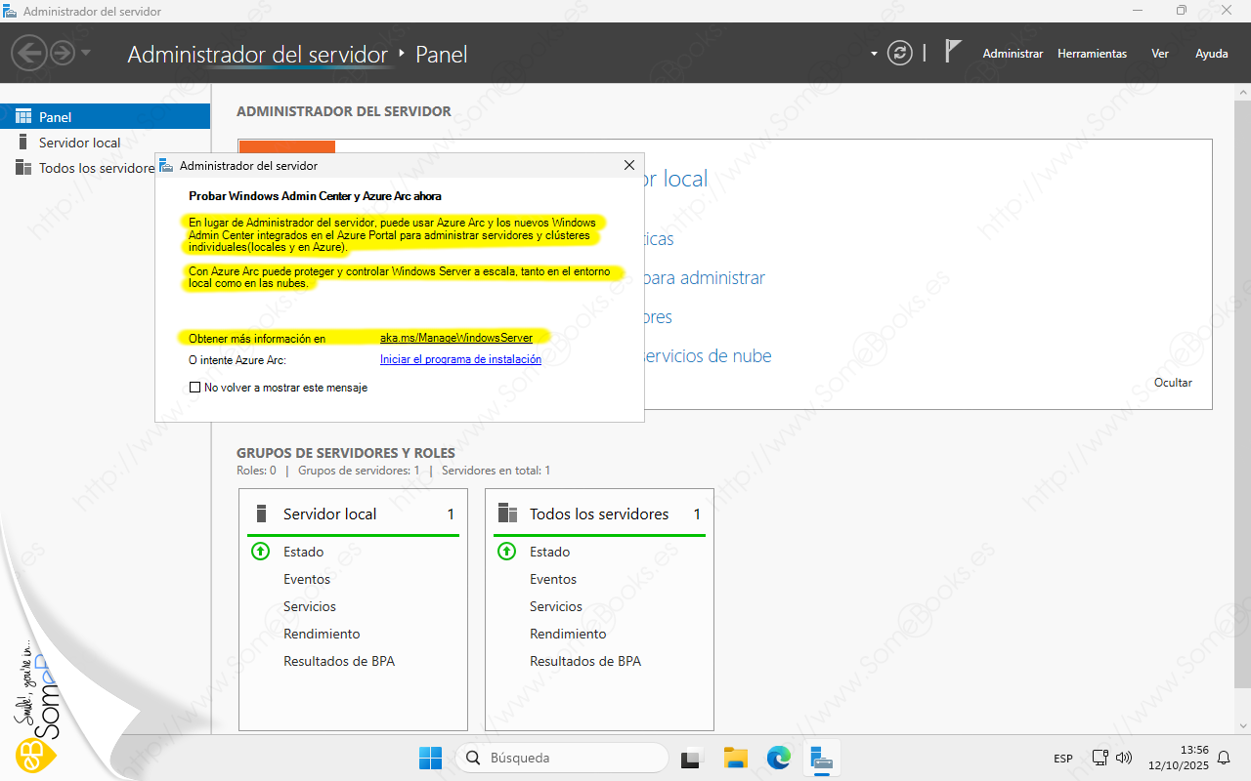
Task: Click "Iniciar el programa de instalación" link
Action: [460, 359]
